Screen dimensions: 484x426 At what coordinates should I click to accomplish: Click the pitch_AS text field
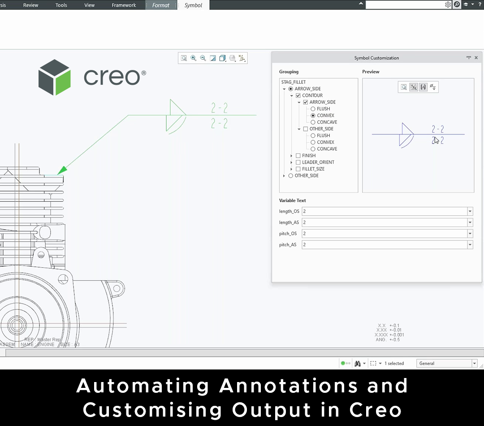pos(385,245)
